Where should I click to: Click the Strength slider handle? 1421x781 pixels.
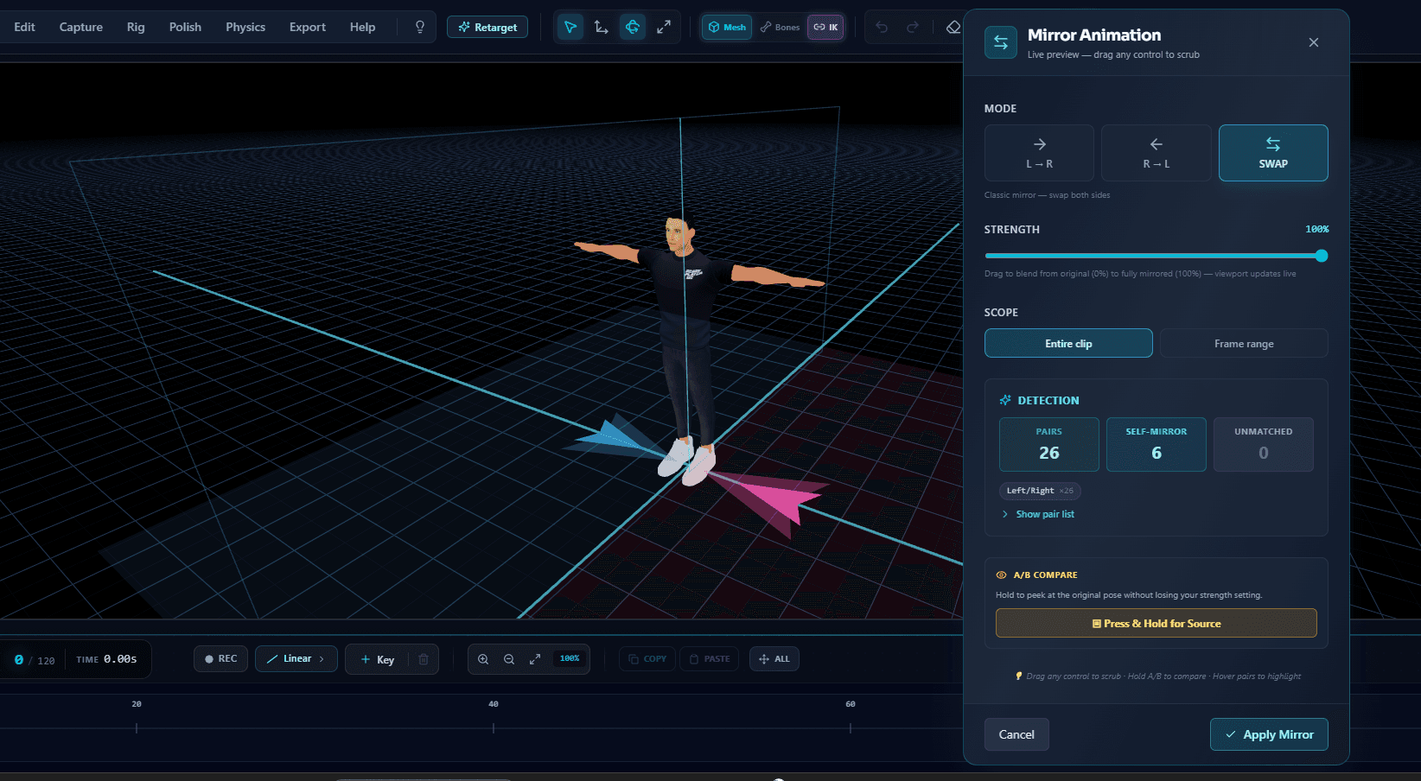coord(1322,256)
